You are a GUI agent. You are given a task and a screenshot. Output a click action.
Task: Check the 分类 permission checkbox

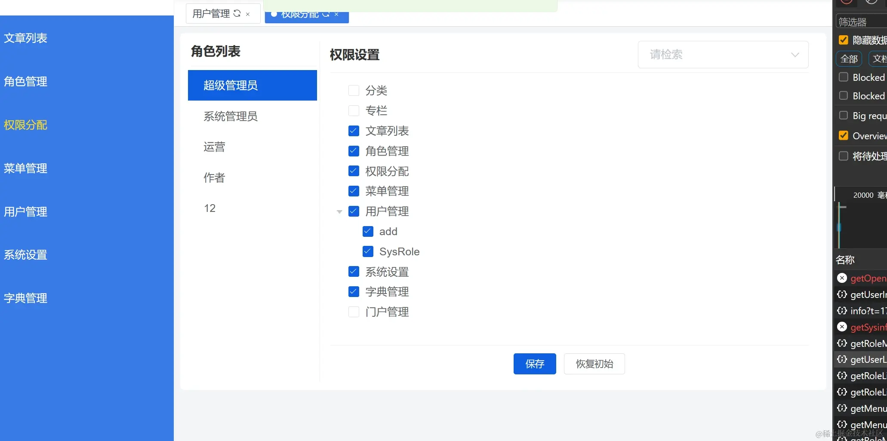click(354, 90)
